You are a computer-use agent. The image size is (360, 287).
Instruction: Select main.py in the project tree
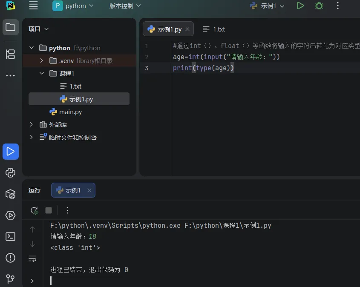pyautogui.click(x=79, y=112)
